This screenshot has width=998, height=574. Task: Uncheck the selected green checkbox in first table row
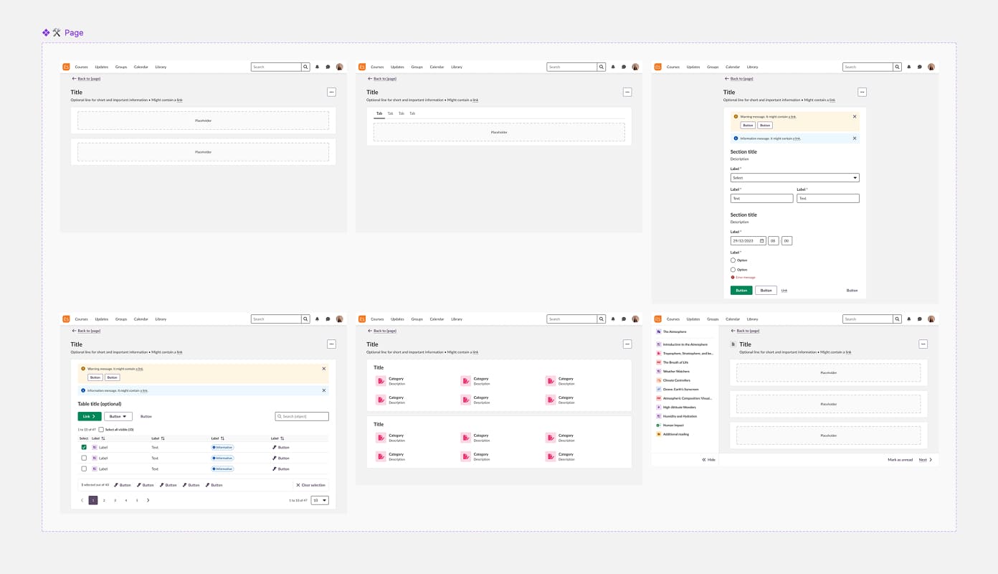pyautogui.click(x=84, y=447)
